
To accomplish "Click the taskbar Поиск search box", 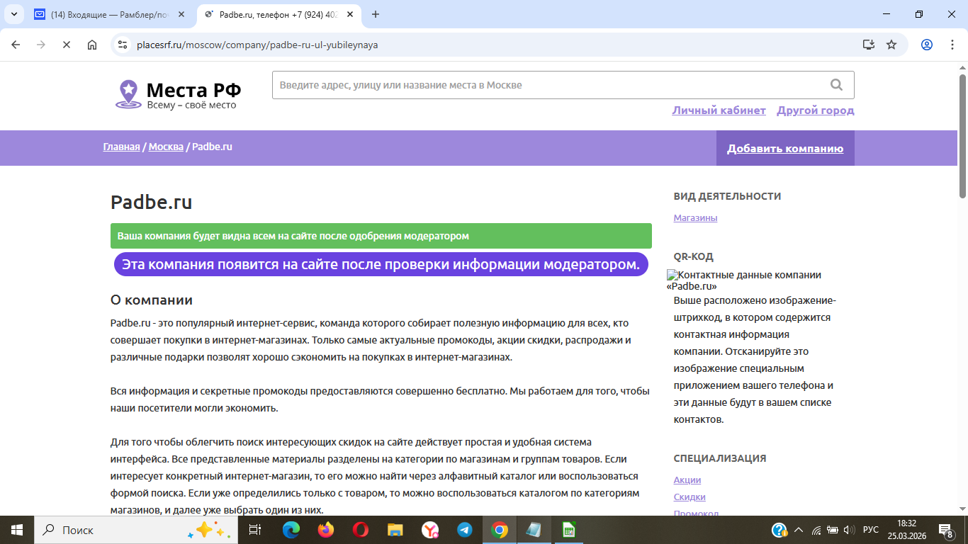I will [135, 530].
